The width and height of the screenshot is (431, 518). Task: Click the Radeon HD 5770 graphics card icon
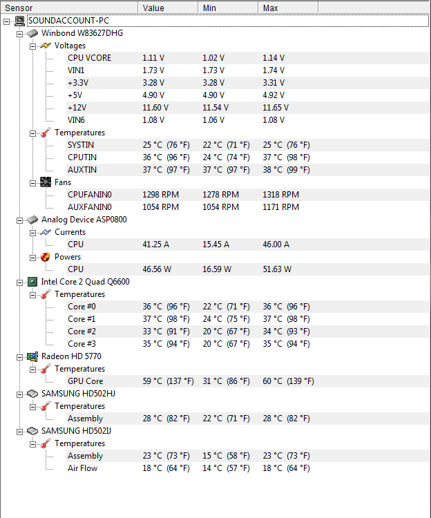click(x=32, y=356)
